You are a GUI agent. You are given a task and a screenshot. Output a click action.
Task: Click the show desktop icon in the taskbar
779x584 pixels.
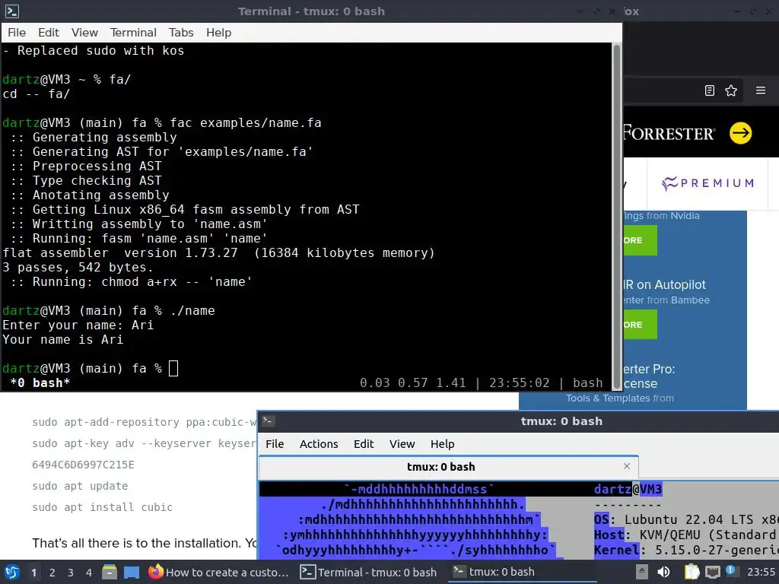pyautogui.click(x=132, y=572)
